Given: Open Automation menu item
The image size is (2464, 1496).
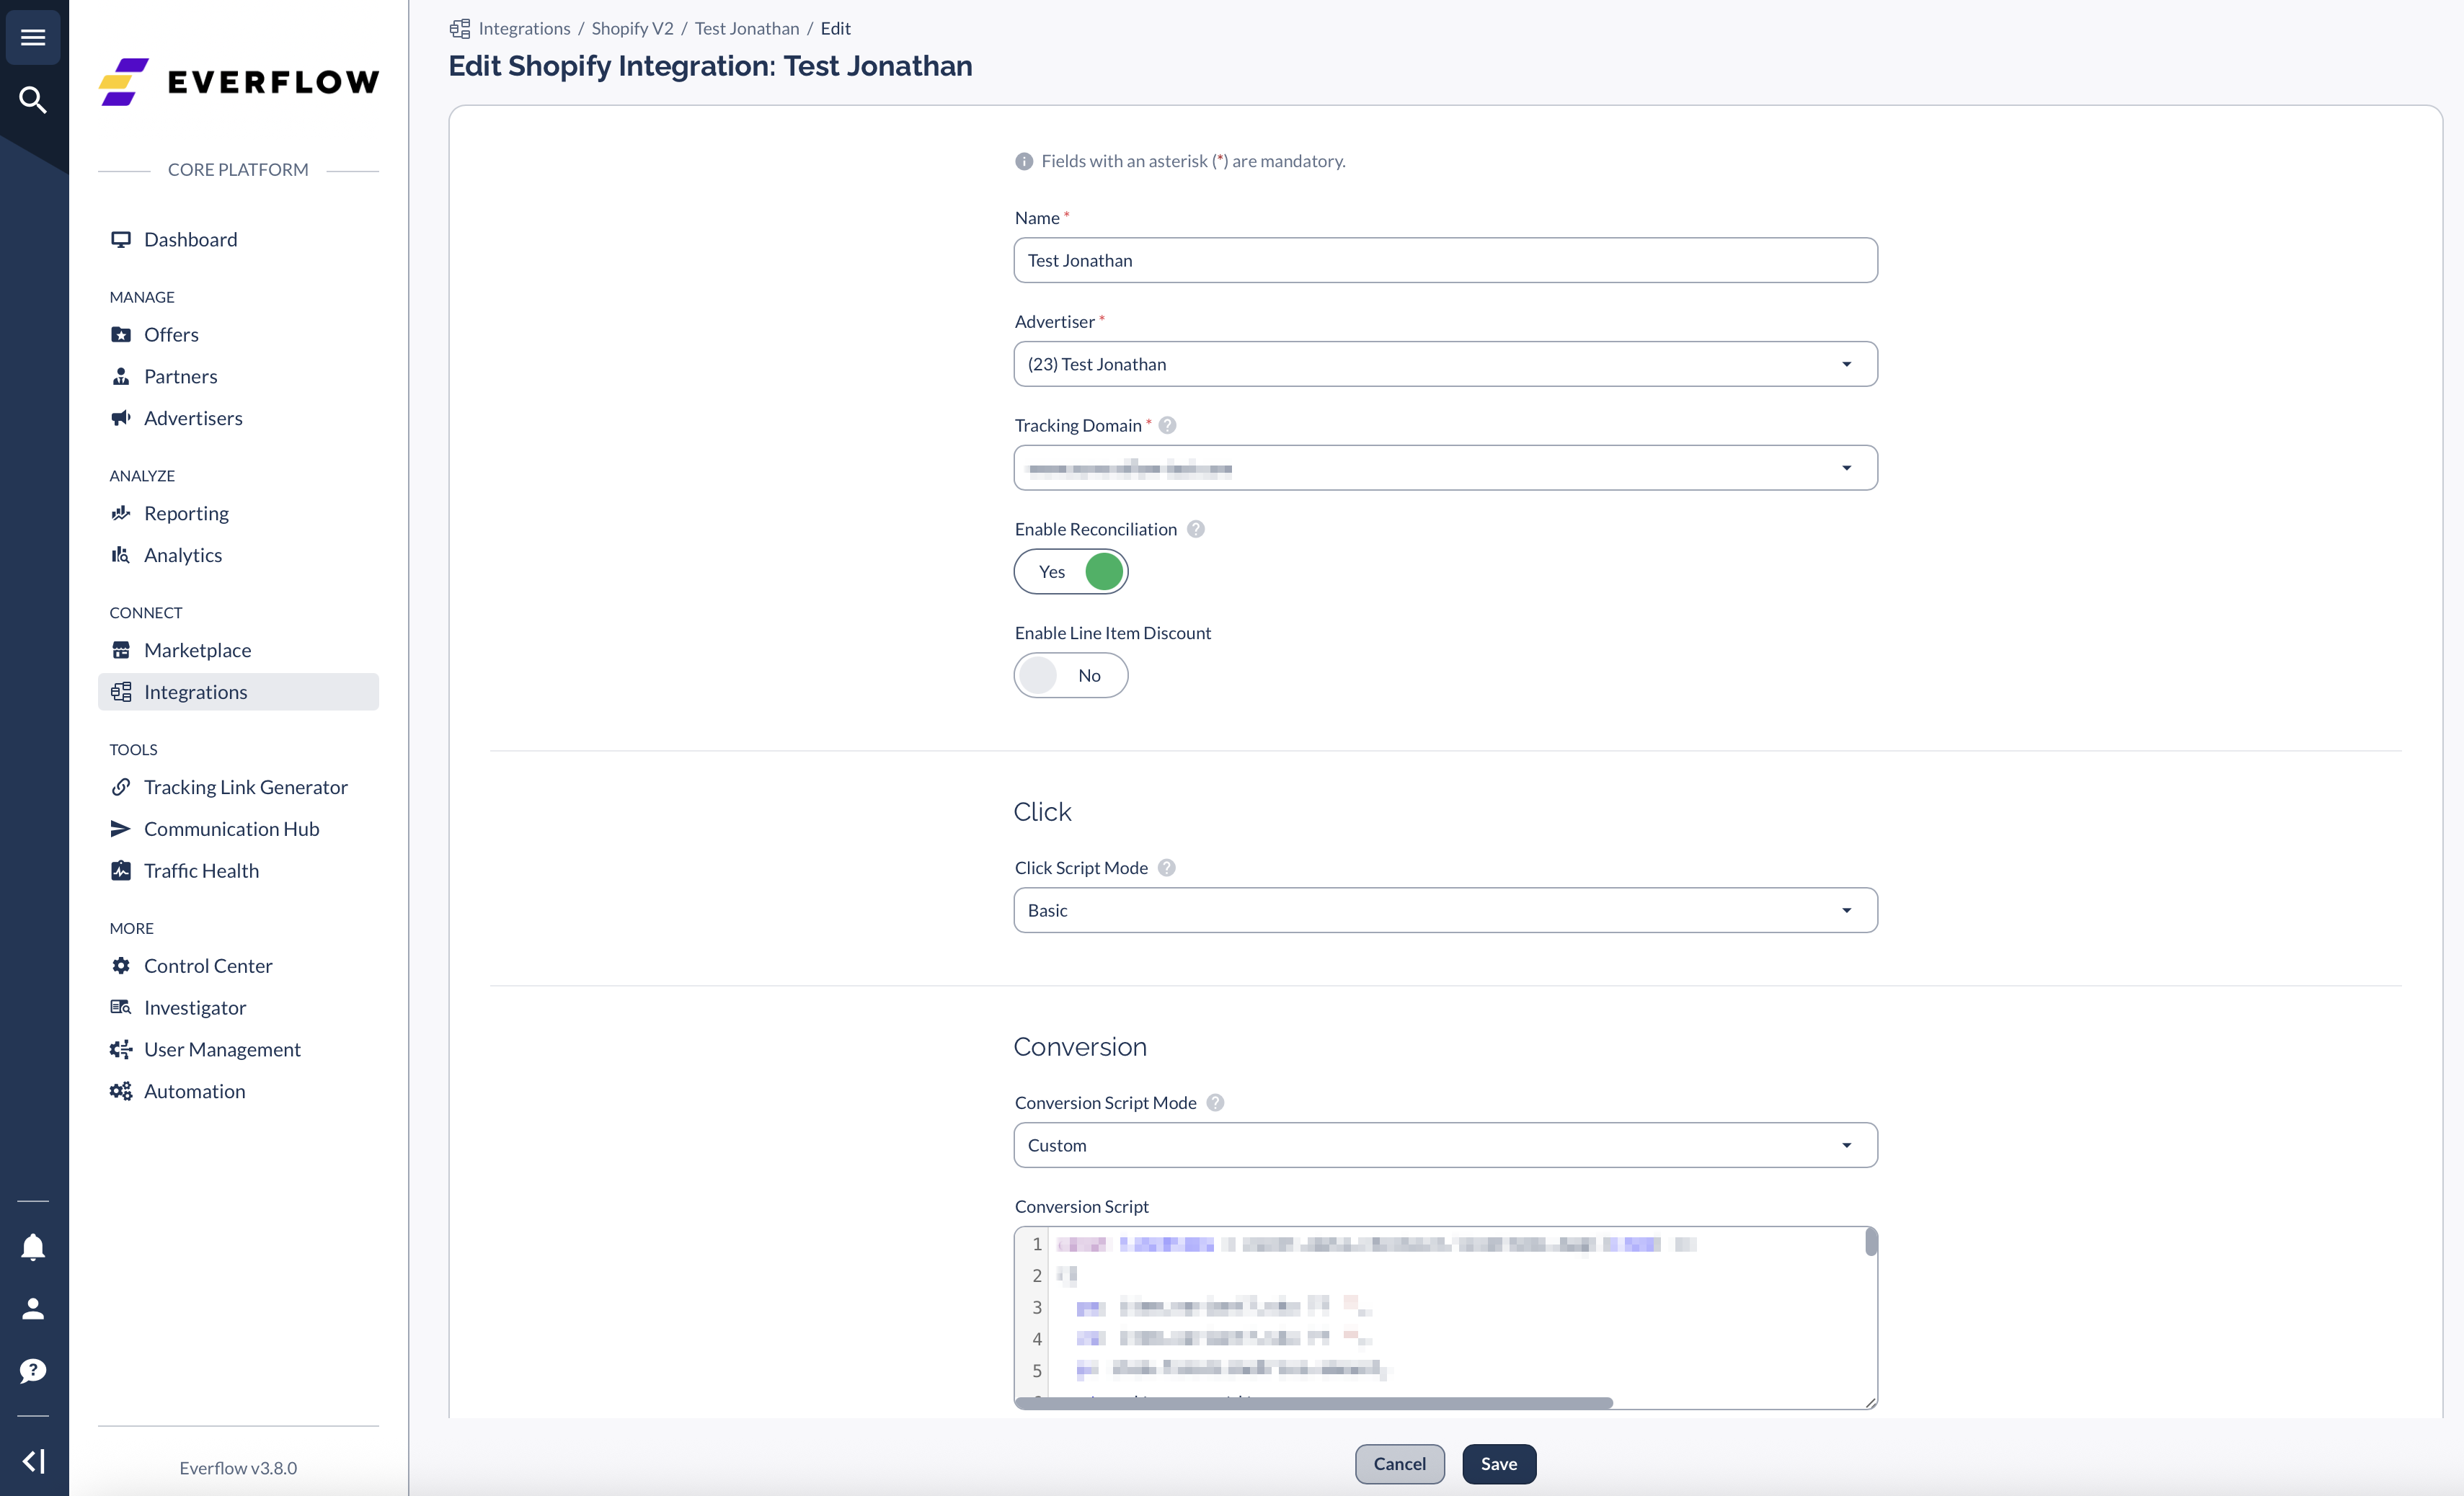Looking at the screenshot, I should [238, 1091].
